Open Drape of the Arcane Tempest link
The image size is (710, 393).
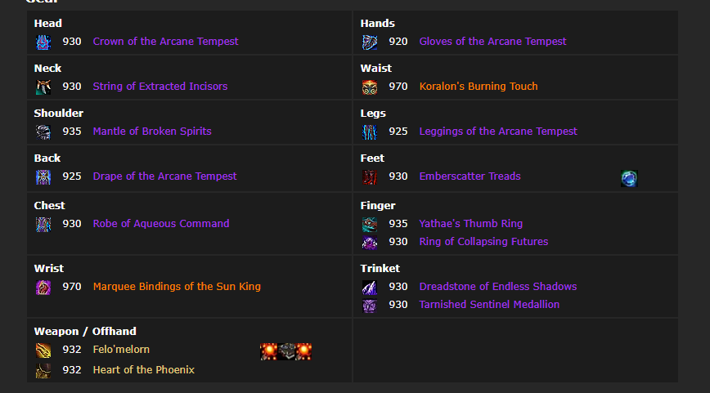click(x=164, y=176)
